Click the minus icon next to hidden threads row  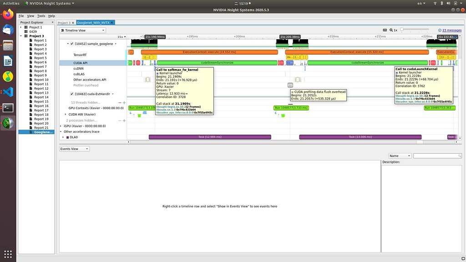click(x=120, y=102)
